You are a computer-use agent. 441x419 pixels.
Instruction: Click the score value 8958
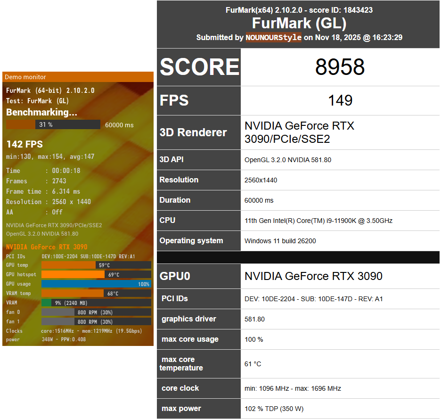coord(340,68)
